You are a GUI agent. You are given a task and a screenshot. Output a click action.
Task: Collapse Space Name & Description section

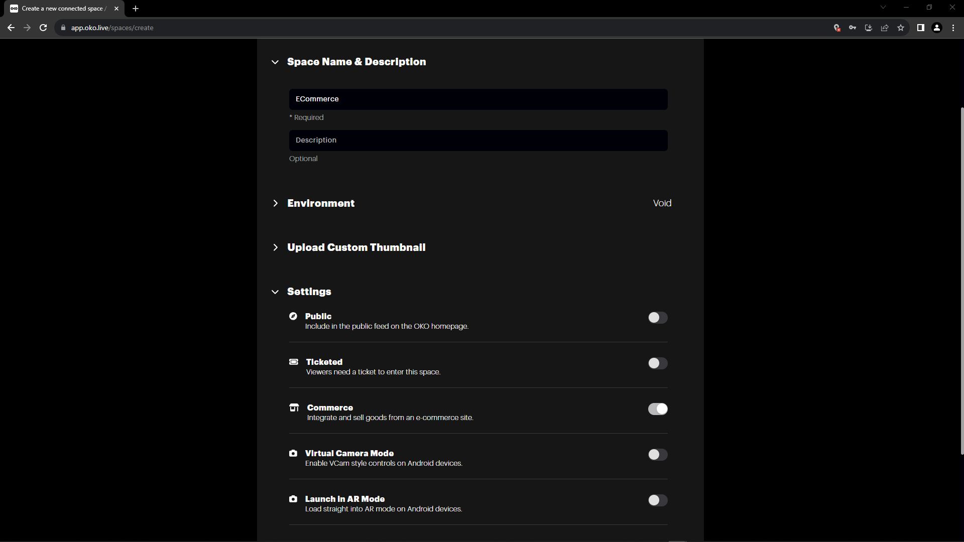[356, 62]
